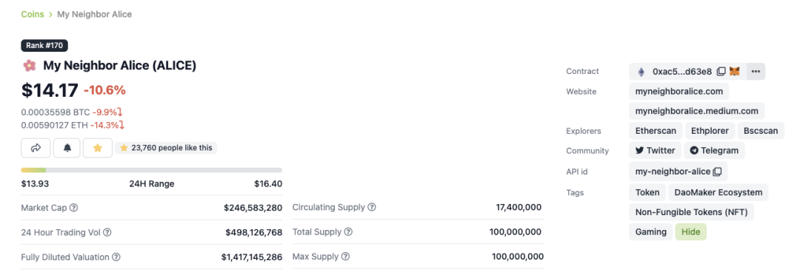Click the Market Cap info question icon
Viewport: 800px width, 278px height.
[74, 208]
